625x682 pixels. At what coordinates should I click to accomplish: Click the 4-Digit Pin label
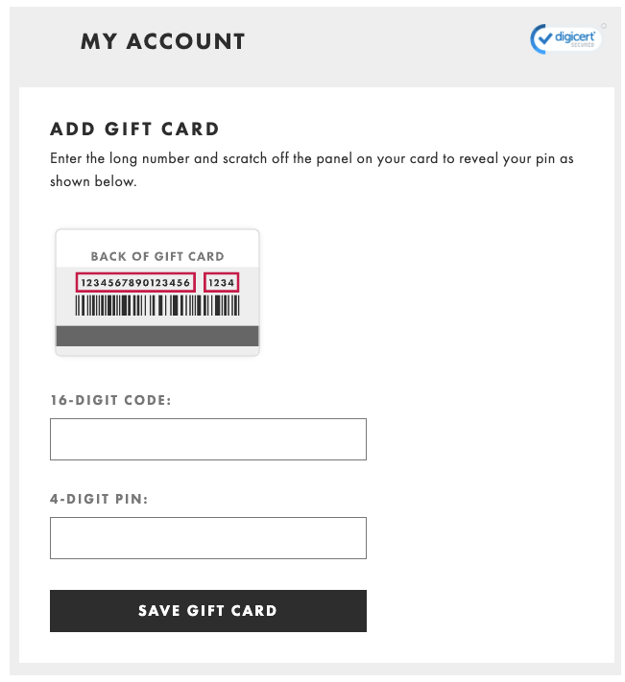click(x=99, y=499)
